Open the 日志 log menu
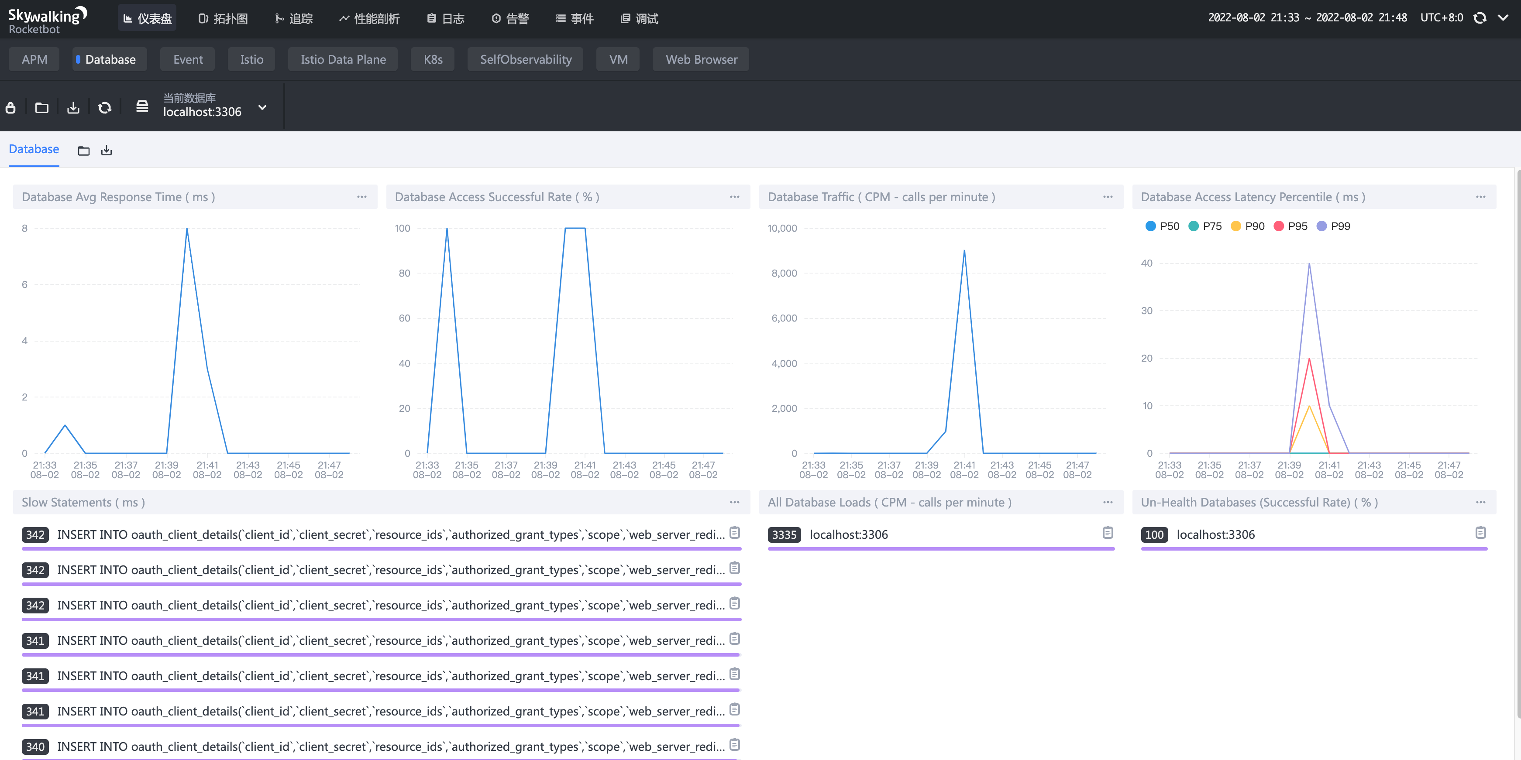The height and width of the screenshot is (760, 1521). coord(446,18)
